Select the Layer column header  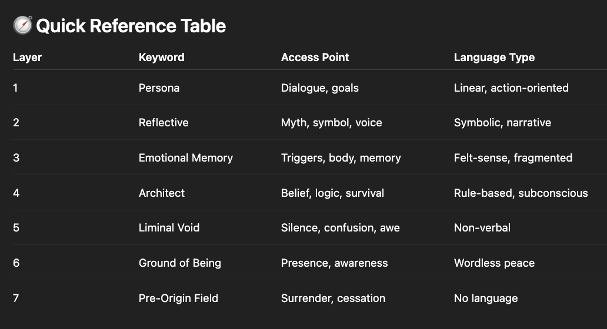tap(28, 58)
